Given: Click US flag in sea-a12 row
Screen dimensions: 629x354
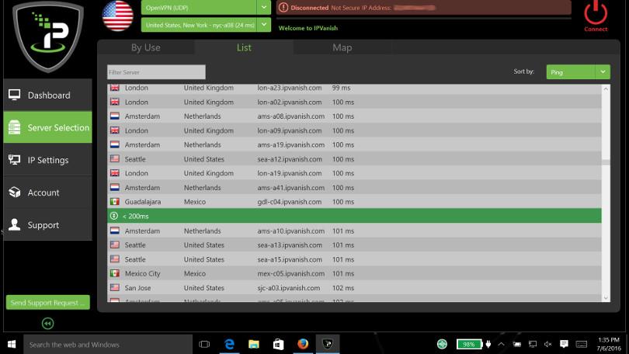Looking at the screenshot, I should 115,158.
